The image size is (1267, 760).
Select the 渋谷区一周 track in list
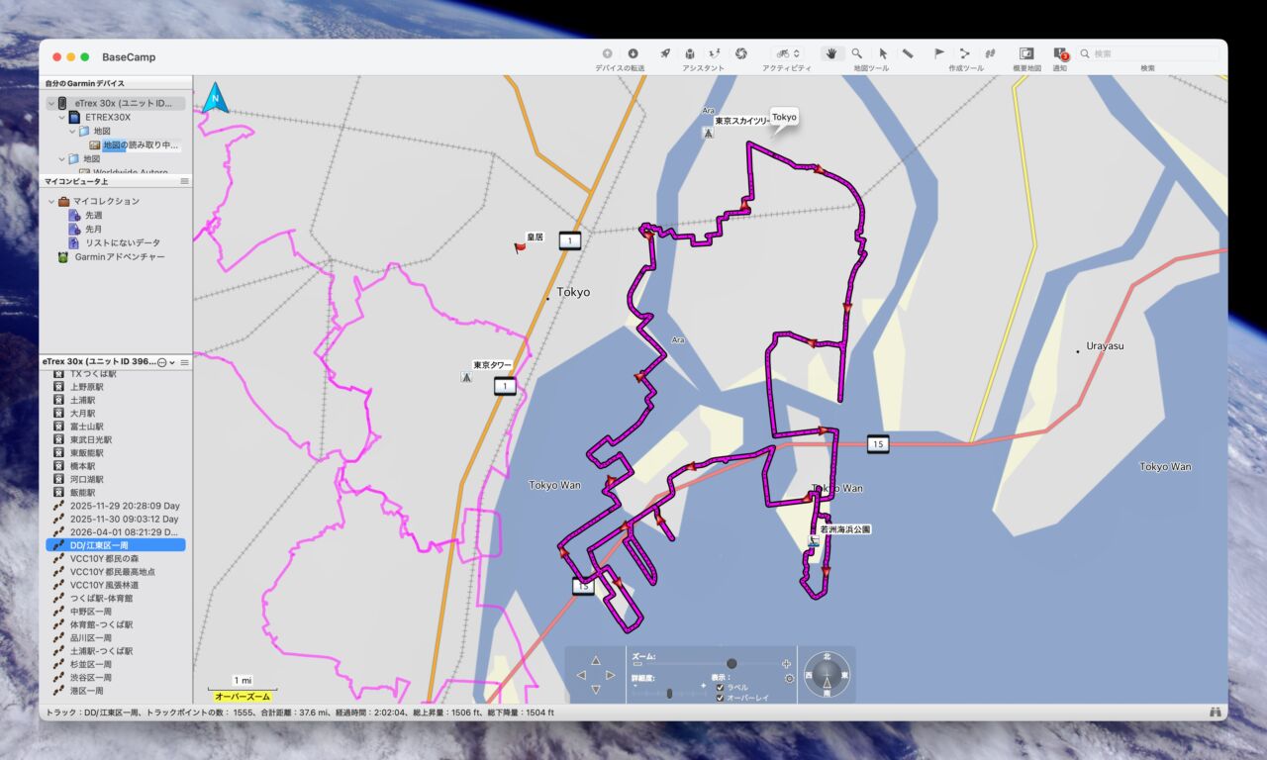point(90,677)
